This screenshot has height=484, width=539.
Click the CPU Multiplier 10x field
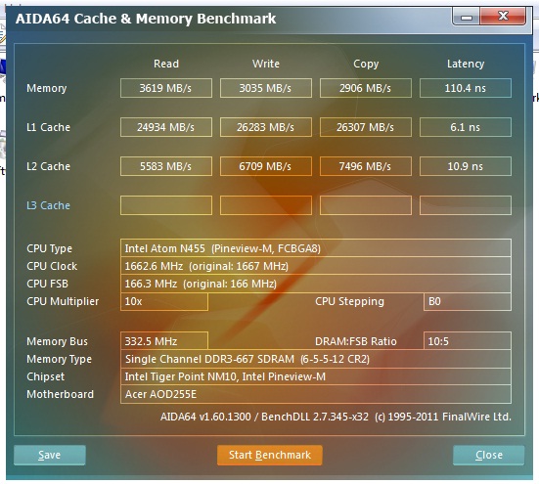tap(164, 301)
